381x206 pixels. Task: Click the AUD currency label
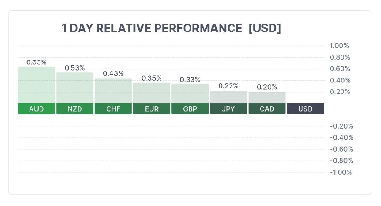(36, 109)
